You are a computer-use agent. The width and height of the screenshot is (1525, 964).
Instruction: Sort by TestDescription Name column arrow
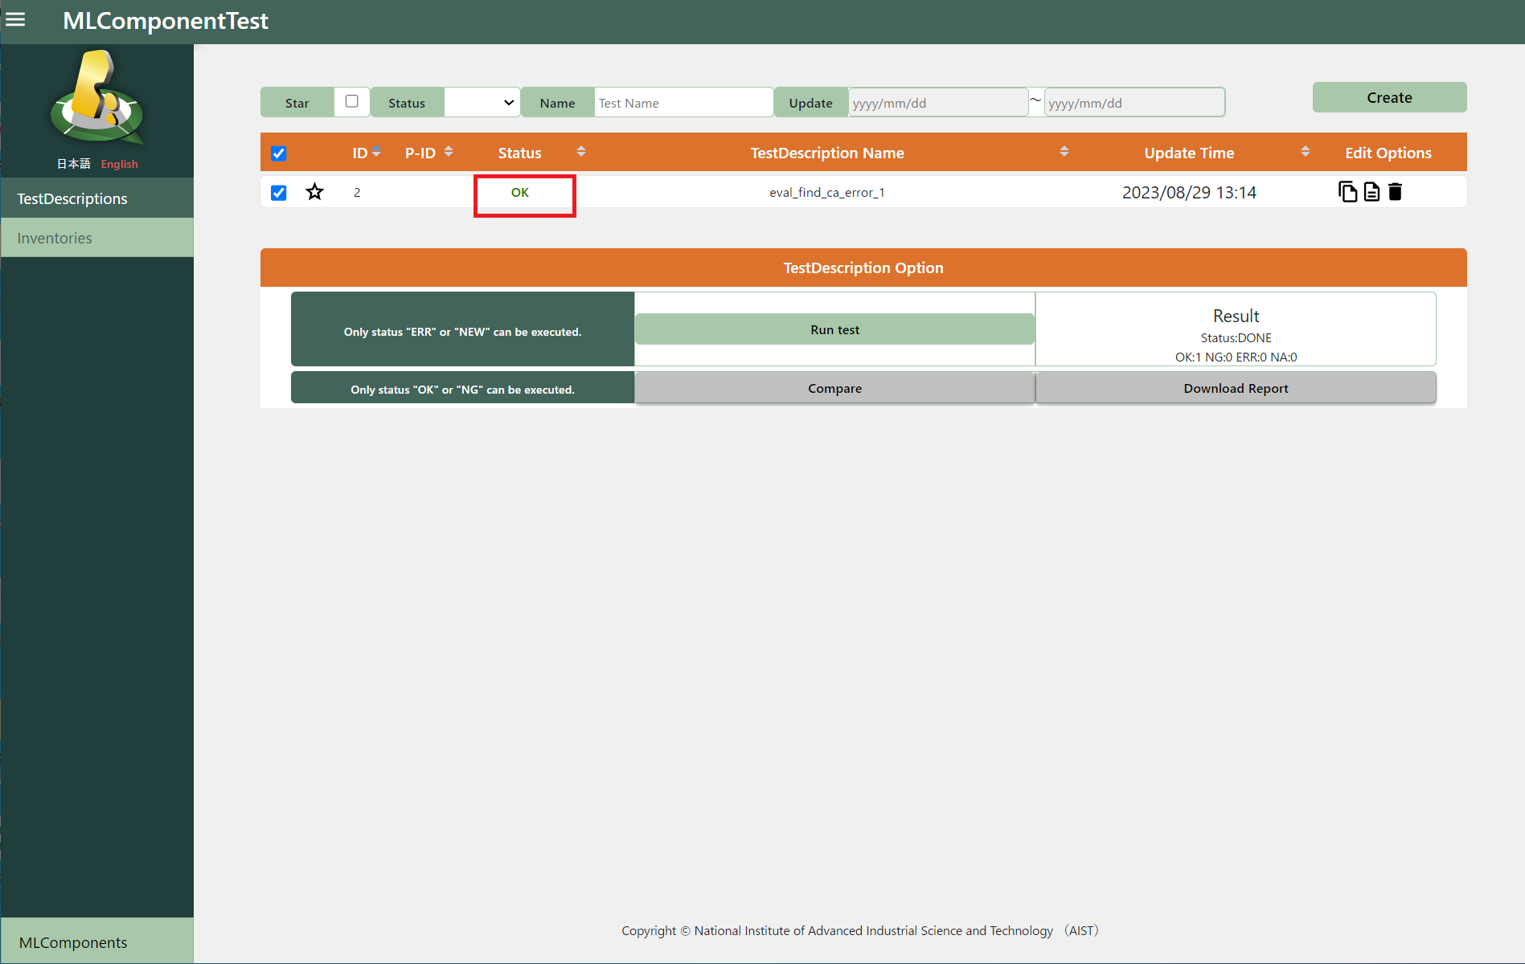click(1064, 152)
